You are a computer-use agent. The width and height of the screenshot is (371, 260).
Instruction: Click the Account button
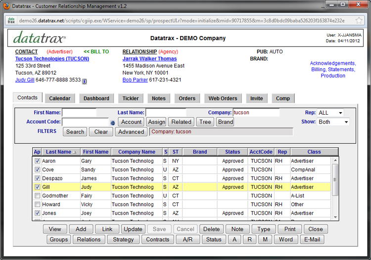131,122
